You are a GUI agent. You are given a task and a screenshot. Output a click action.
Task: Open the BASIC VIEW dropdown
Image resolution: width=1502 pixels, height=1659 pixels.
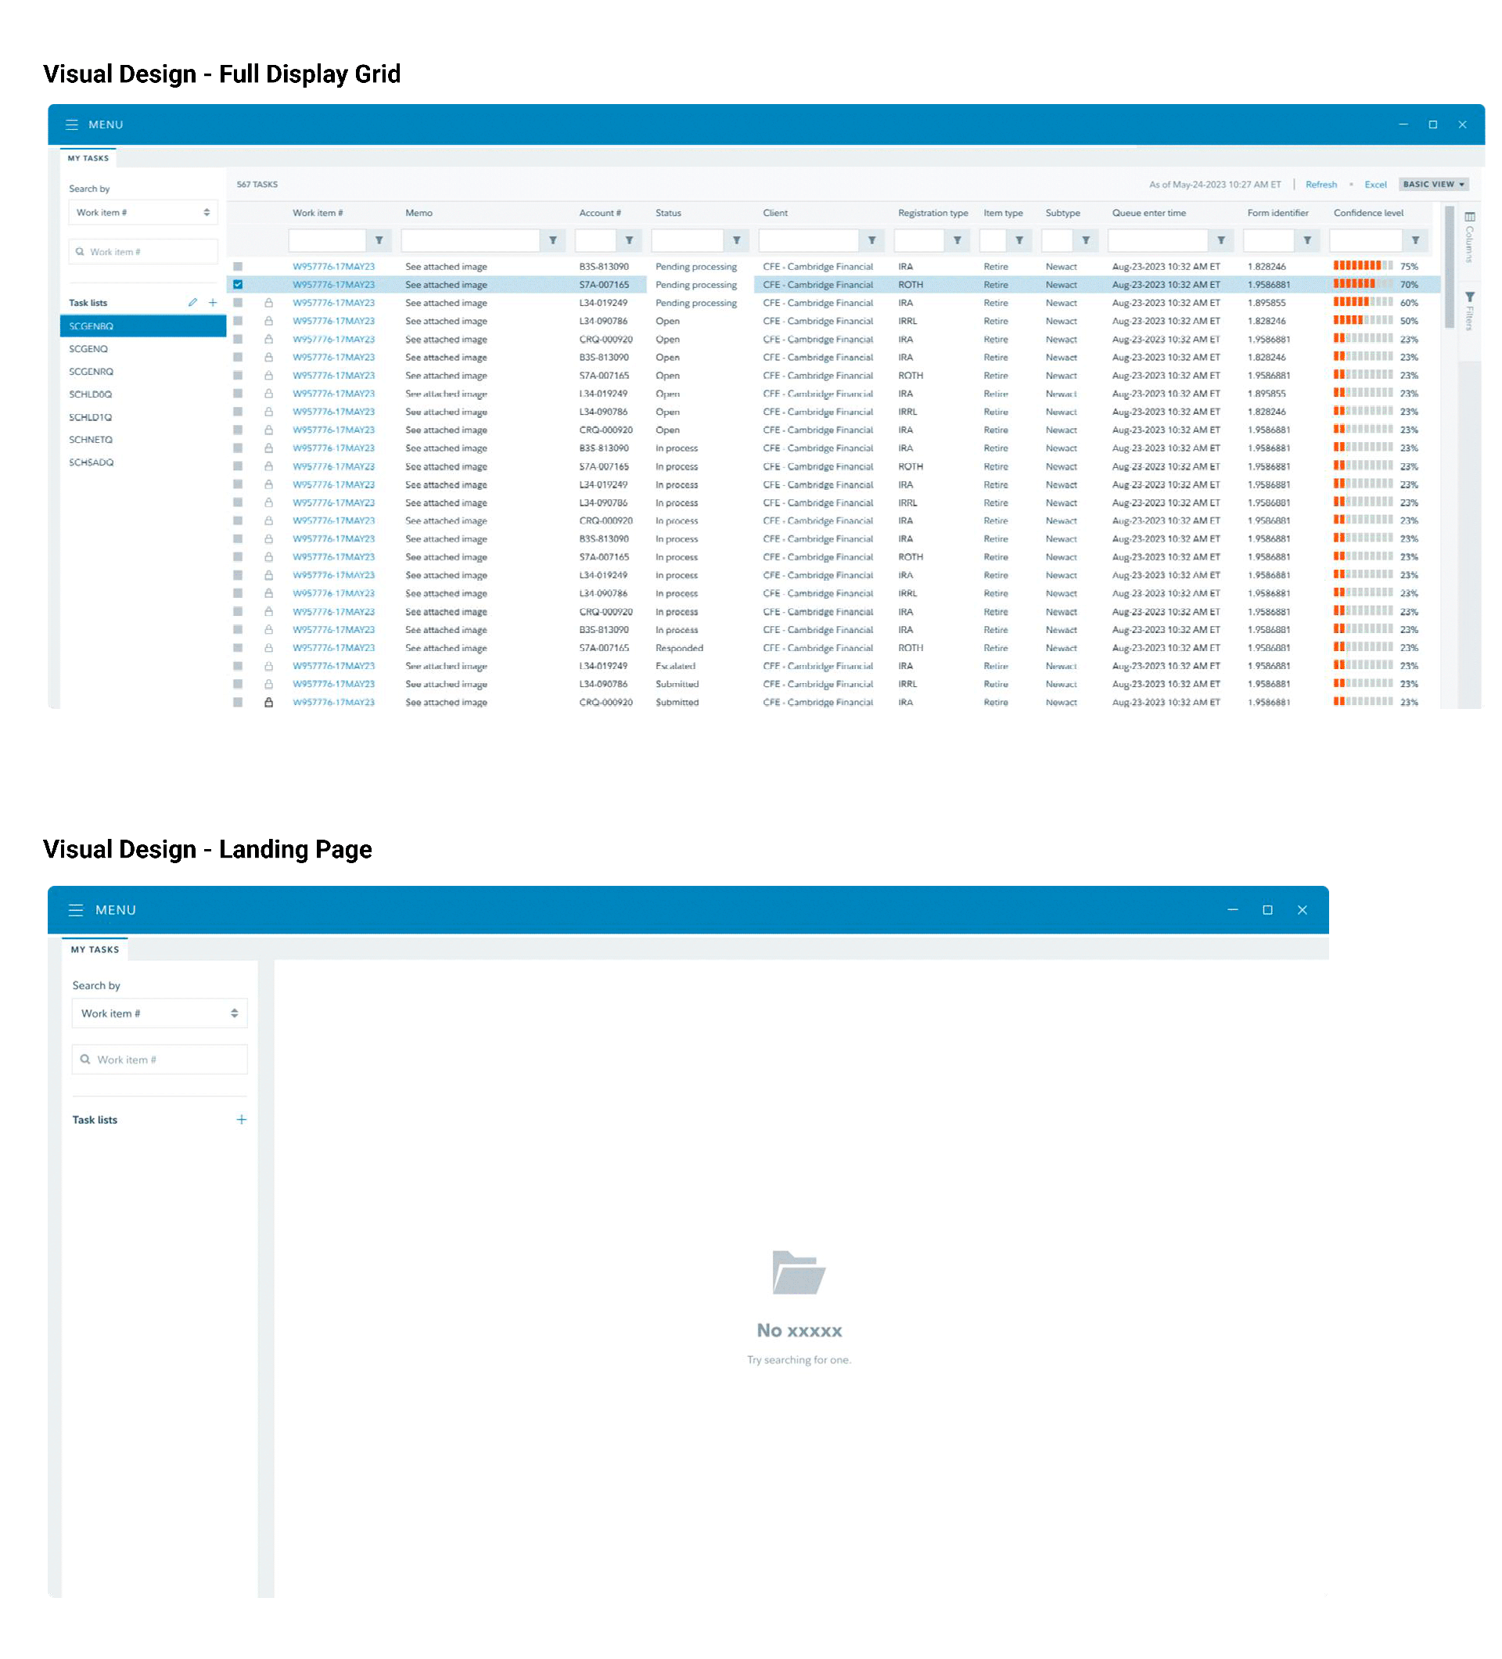click(x=1435, y=185)
